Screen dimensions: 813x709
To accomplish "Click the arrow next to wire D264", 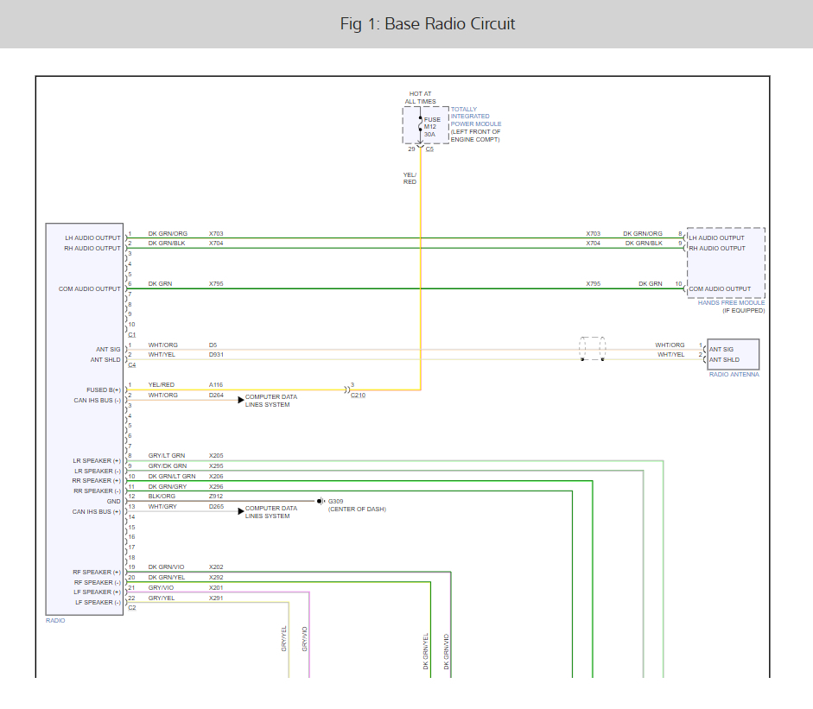I will [240, 400].
